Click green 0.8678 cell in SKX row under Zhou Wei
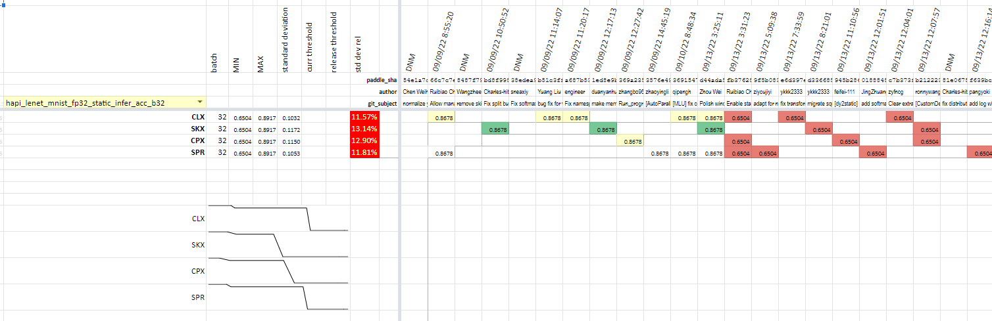 point(710,129)
